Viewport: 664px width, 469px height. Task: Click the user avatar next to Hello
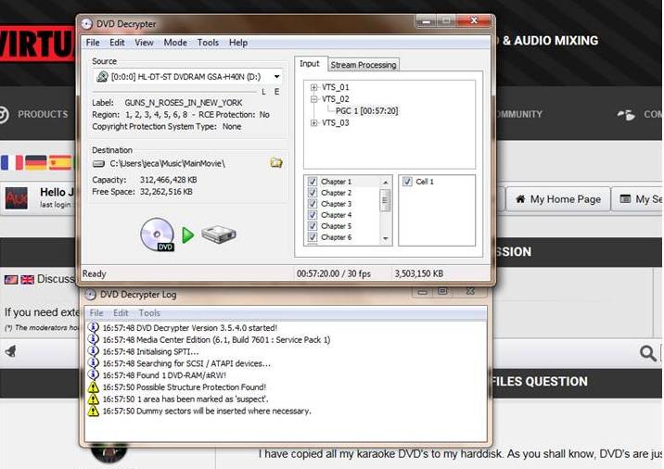coord(16,198)
